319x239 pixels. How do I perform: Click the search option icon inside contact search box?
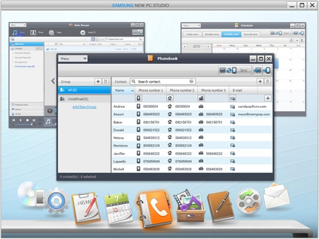tap(191, 82)
